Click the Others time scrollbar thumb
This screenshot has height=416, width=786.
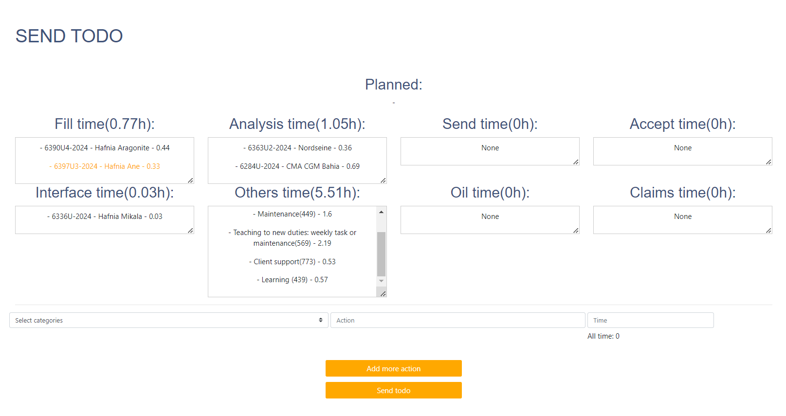pyautogui.click(x=381, y=253)
